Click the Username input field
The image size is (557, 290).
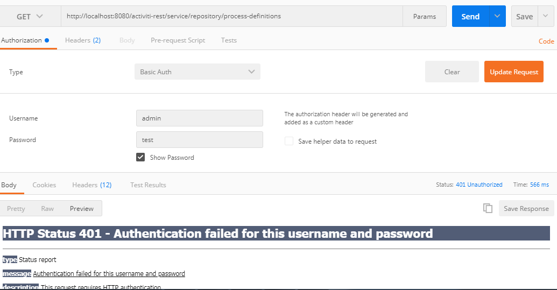(200, 118)
